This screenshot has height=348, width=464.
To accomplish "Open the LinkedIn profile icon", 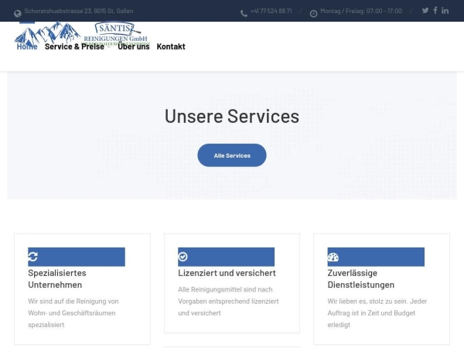I will 445,11.
